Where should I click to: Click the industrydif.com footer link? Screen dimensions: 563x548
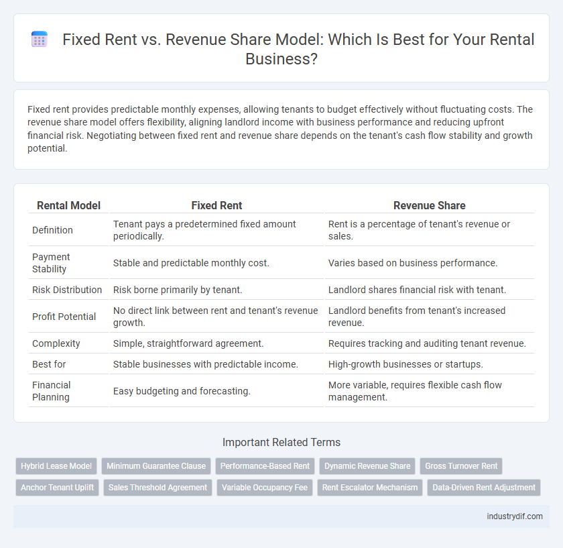(x=515, y=516)
